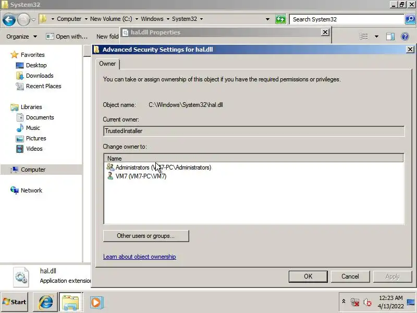This screenshot has width=417, height=313.
Task: Click the Show desktop icon in the tray
Action: point(411,302)
